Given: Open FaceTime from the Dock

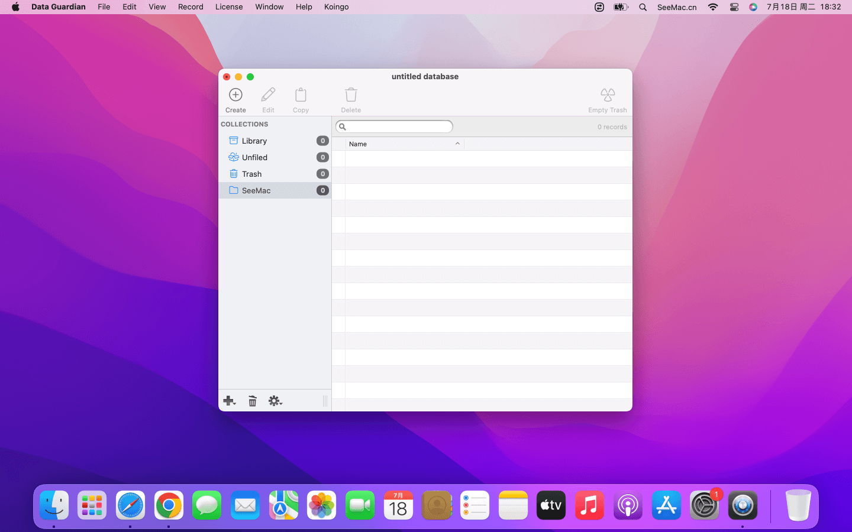Looking at the screenshot, I should 360,505.
